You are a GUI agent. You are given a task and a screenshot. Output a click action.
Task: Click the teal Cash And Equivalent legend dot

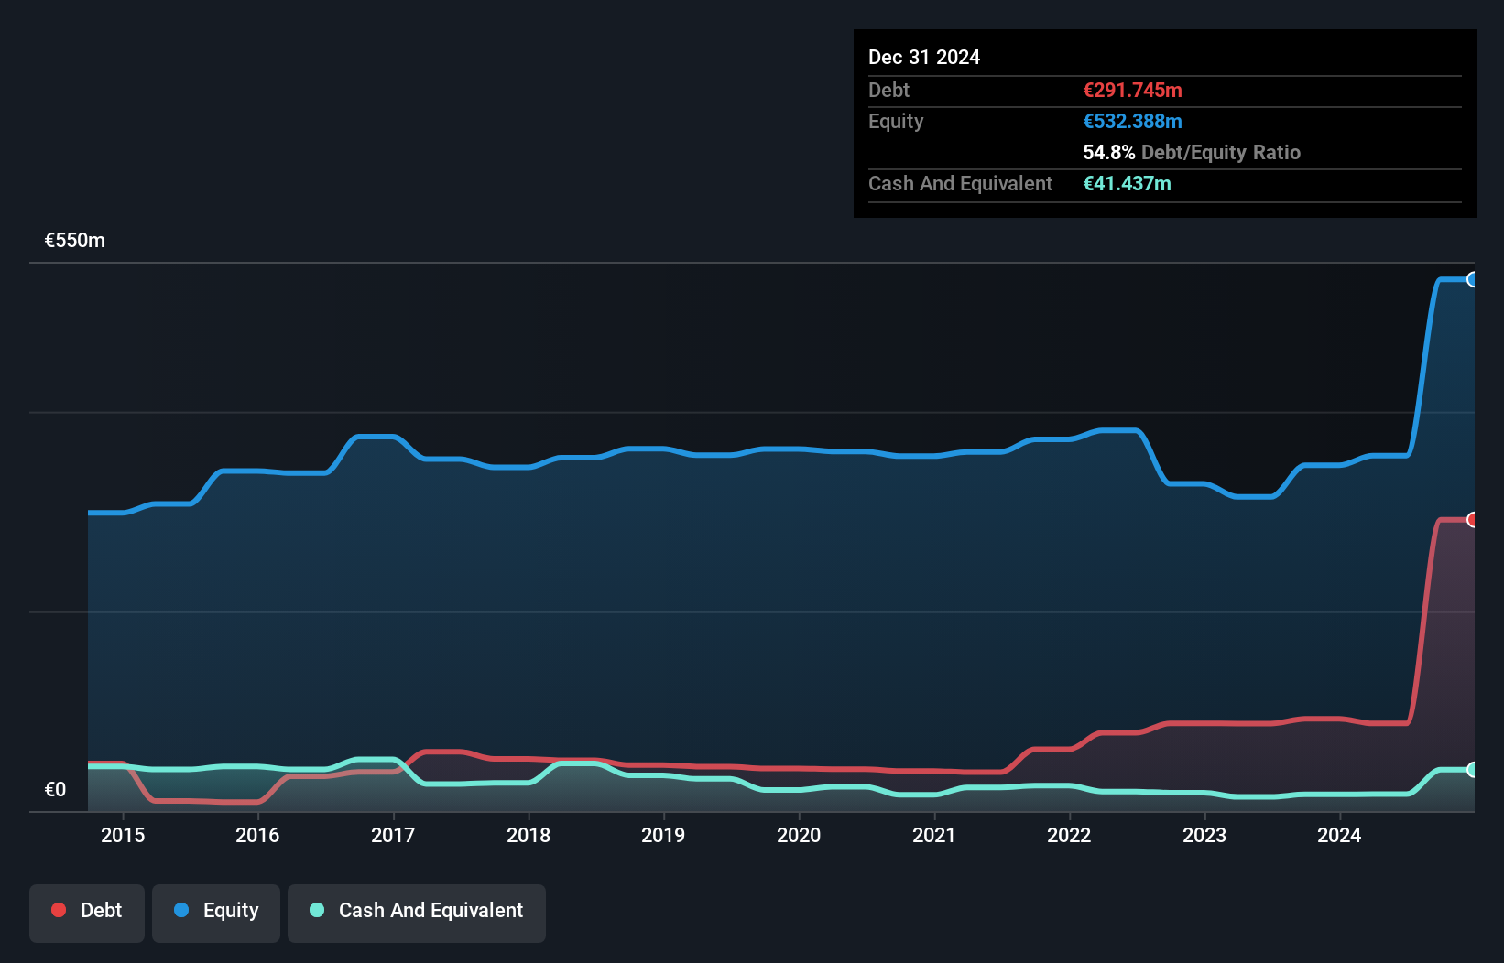[x=317, y=910]
